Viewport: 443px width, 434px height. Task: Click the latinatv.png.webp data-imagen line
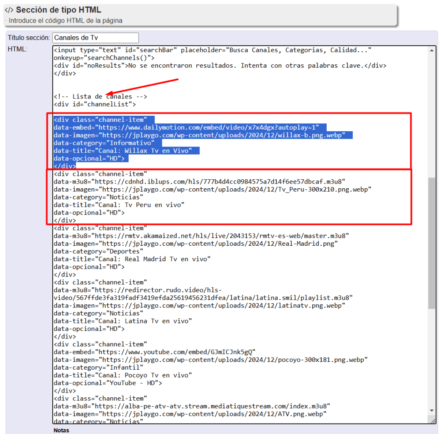(x=199, y=306)
